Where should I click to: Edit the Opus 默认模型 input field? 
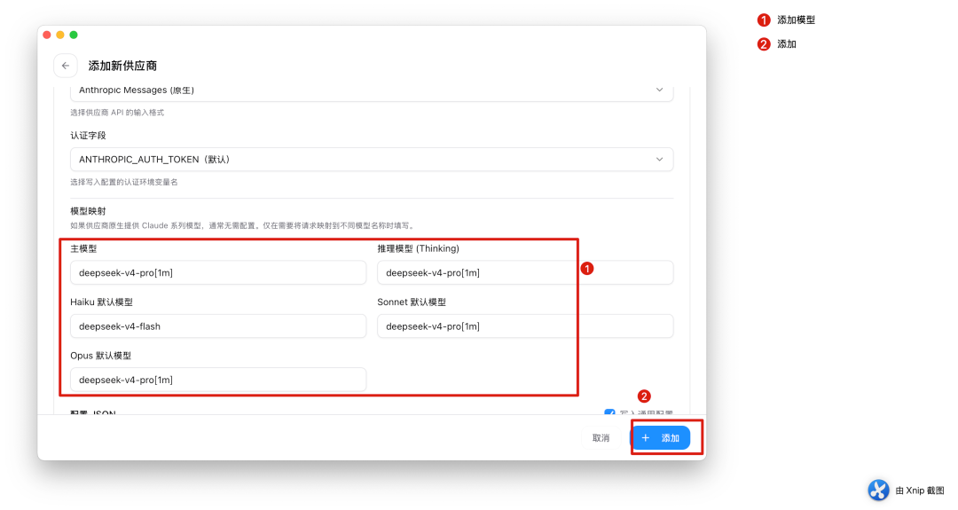(218, 380)
